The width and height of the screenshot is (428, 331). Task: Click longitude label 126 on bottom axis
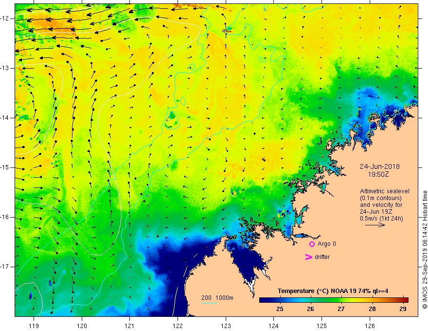coord(370,326)
